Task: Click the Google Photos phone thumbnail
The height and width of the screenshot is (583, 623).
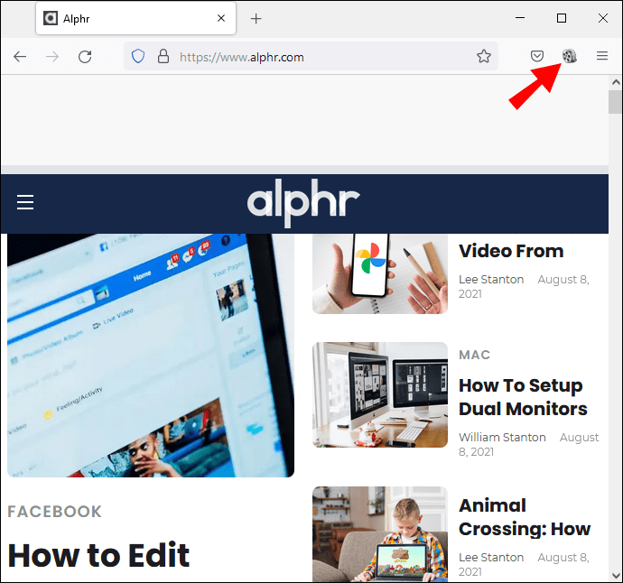Action: click(x=380, y=273)
